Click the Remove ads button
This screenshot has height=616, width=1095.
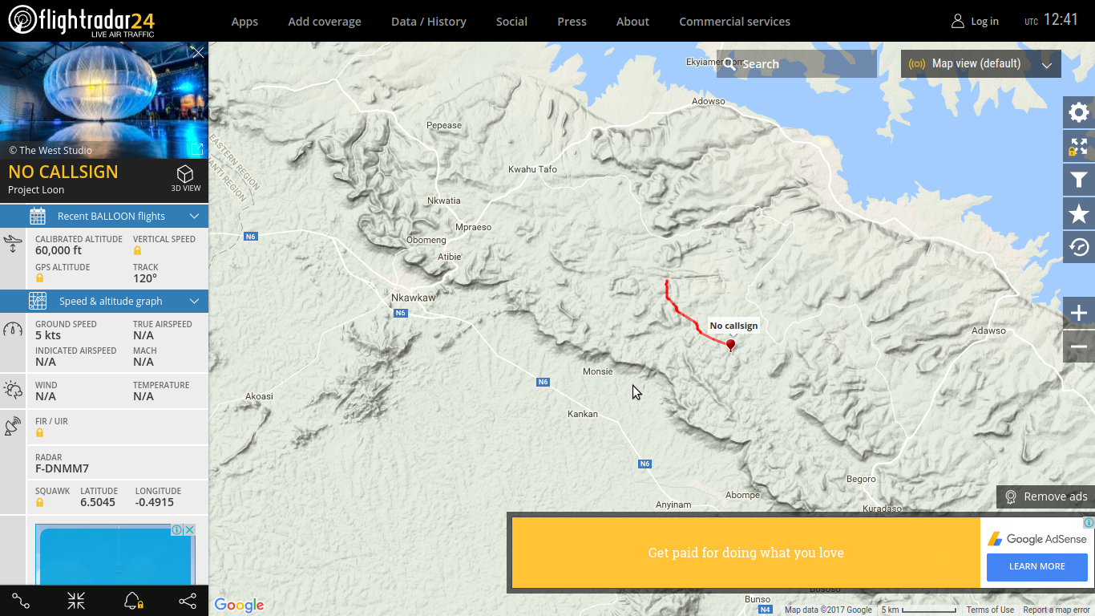click(x=1045, y=496)
